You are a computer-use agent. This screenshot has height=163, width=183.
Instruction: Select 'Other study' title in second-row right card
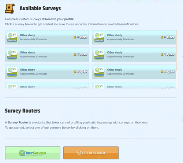115,52
